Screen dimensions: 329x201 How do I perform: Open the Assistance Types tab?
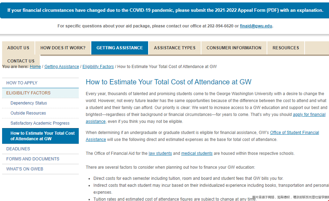pyautogui.click(x=175, y=48)
